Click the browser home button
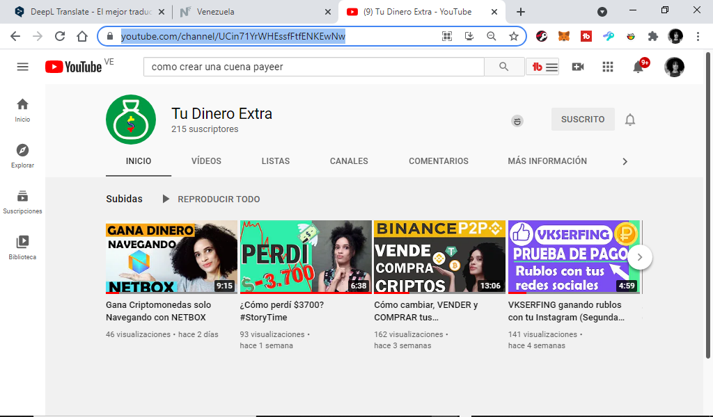The height and width of the screenshot is (417, 713). (x=82, y=36)
